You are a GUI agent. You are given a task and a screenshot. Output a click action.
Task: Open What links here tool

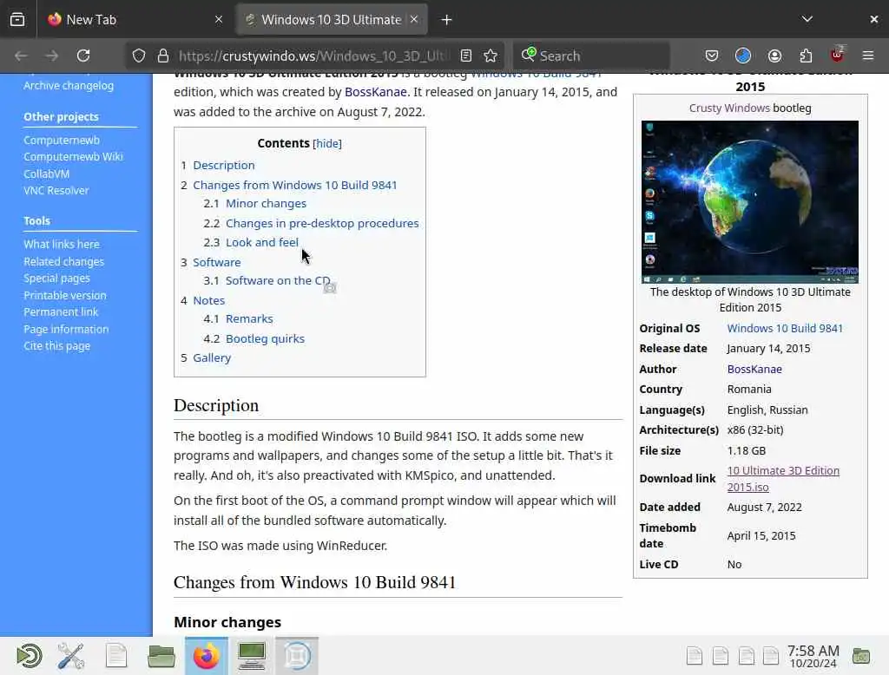pos(62,245)
